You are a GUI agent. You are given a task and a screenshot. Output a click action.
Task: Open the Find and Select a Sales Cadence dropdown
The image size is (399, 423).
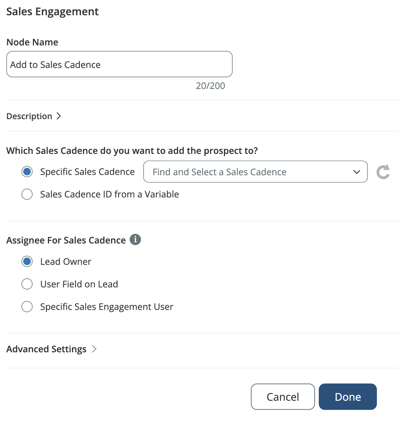(255, 172)
